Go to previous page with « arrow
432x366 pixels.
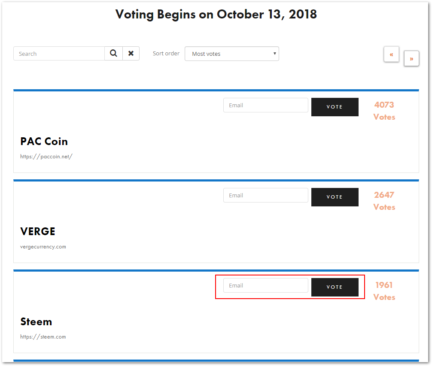[x=391, y=54]
